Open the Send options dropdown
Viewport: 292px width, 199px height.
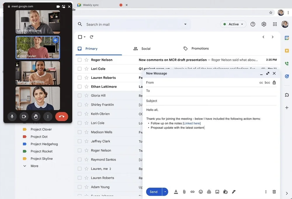(165, 192)
